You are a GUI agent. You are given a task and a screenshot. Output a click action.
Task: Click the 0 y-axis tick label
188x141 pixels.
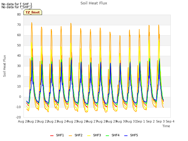coord(20,97)
